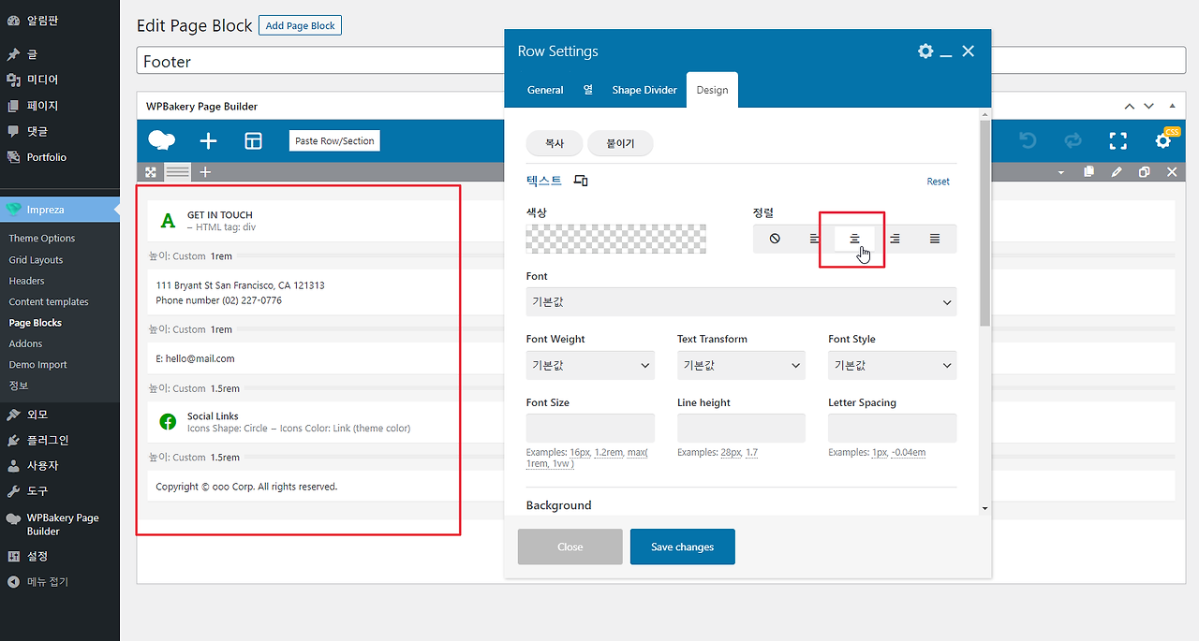
Task: Click the Letter Spacing input field
Action: tap(892, 428)
